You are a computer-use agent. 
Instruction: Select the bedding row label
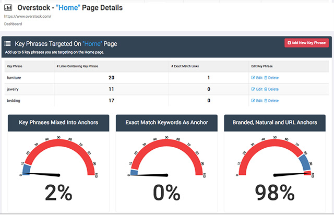click(14, 101)
